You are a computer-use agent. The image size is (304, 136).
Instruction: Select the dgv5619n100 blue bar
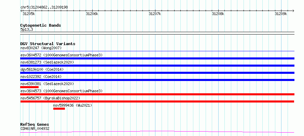(157, 73)
